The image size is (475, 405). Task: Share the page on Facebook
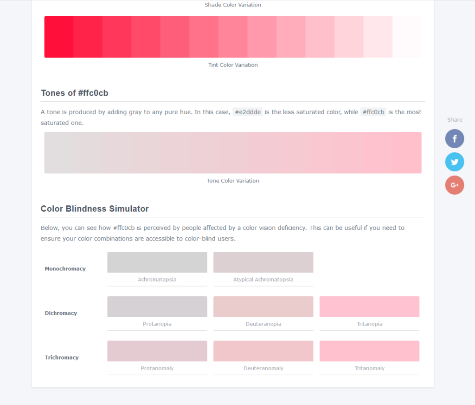[455, 138]
